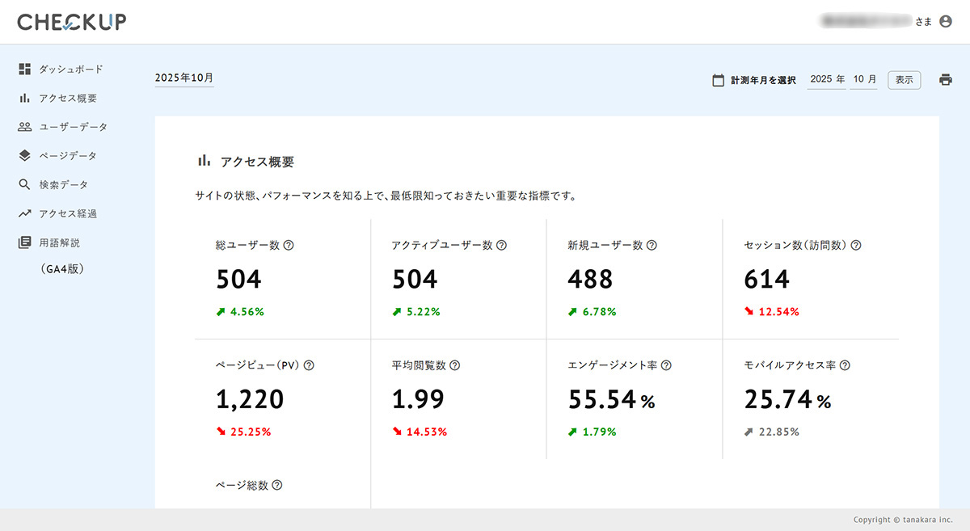Open help tooltip for モバイルアクセス率
The height and width of the screenshot is (531, 970).
[845, 365]
